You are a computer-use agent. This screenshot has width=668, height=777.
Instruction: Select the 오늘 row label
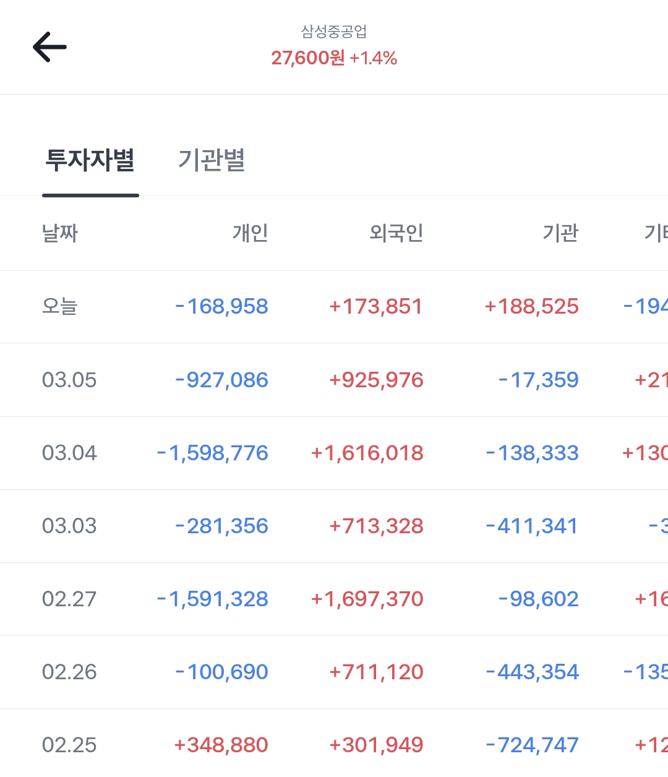(x=60, y=306)
